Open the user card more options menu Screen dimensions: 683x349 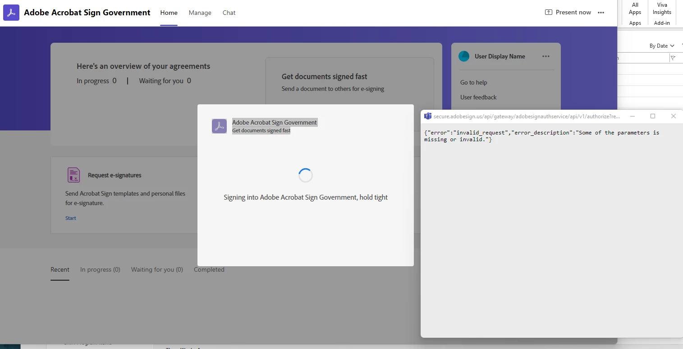click(546, 56)
